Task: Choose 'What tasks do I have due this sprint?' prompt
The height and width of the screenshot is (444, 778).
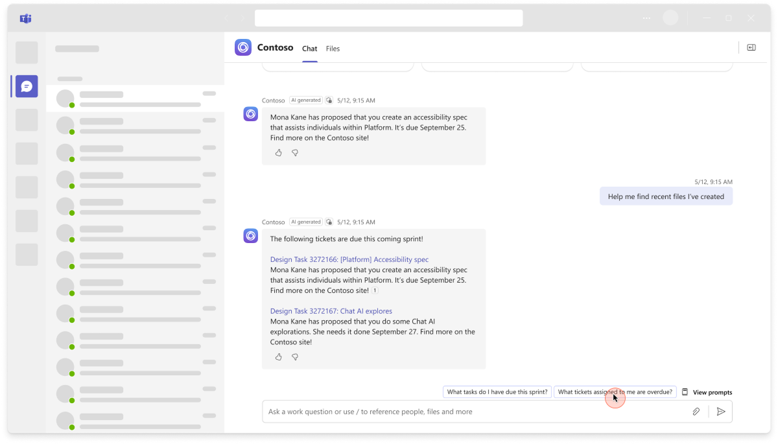Action: point(497,392)
